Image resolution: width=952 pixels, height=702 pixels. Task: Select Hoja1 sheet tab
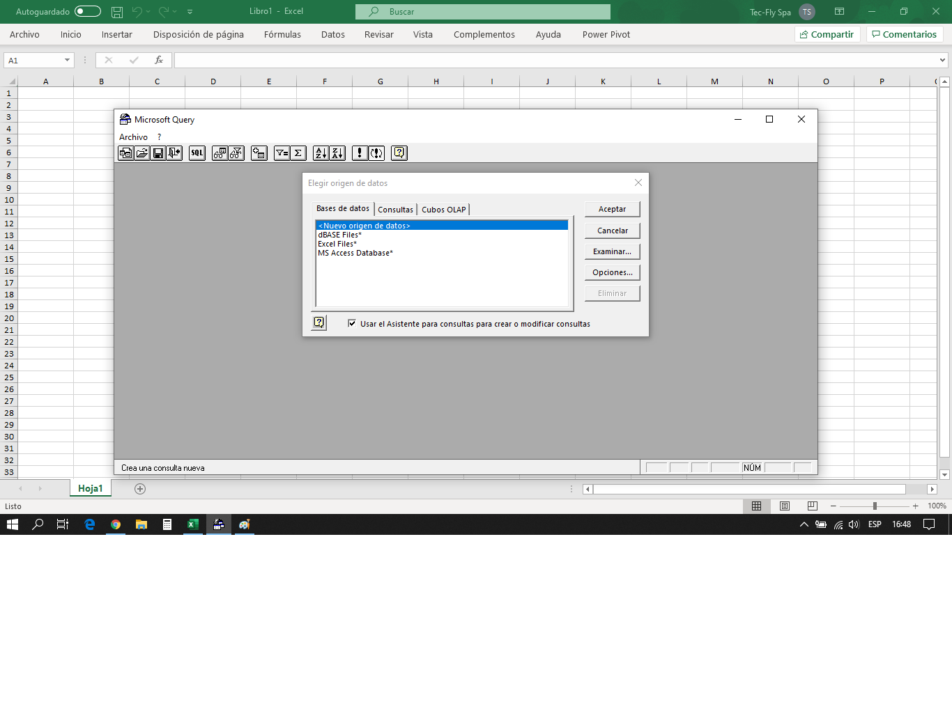pyautogui.click(x=91, y=489)
